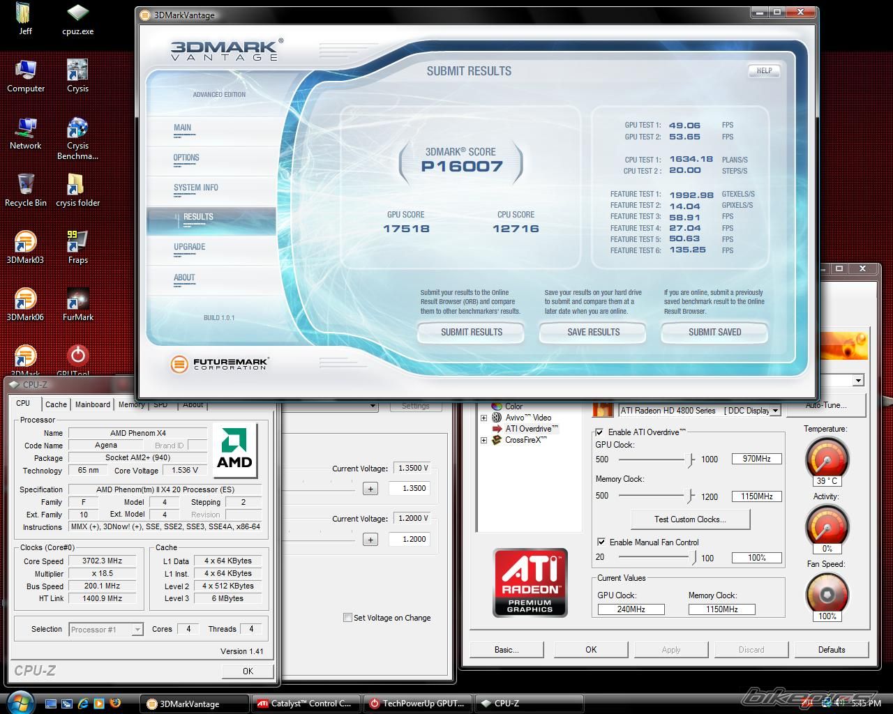Switch to the Mainboard tab in CPU-Z
Screen dimensions: 893x714
(93, 404)
